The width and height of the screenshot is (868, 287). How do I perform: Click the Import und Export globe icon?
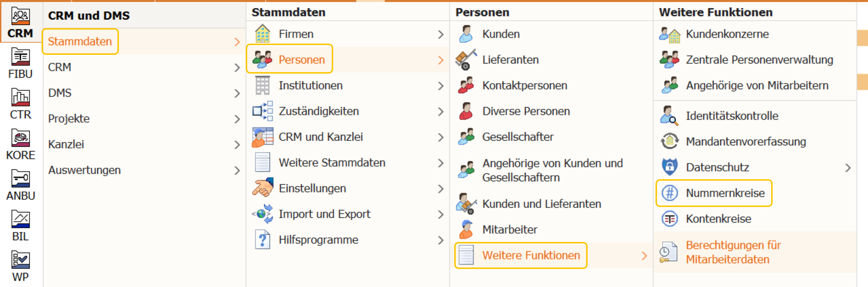(x=263, y=214)
